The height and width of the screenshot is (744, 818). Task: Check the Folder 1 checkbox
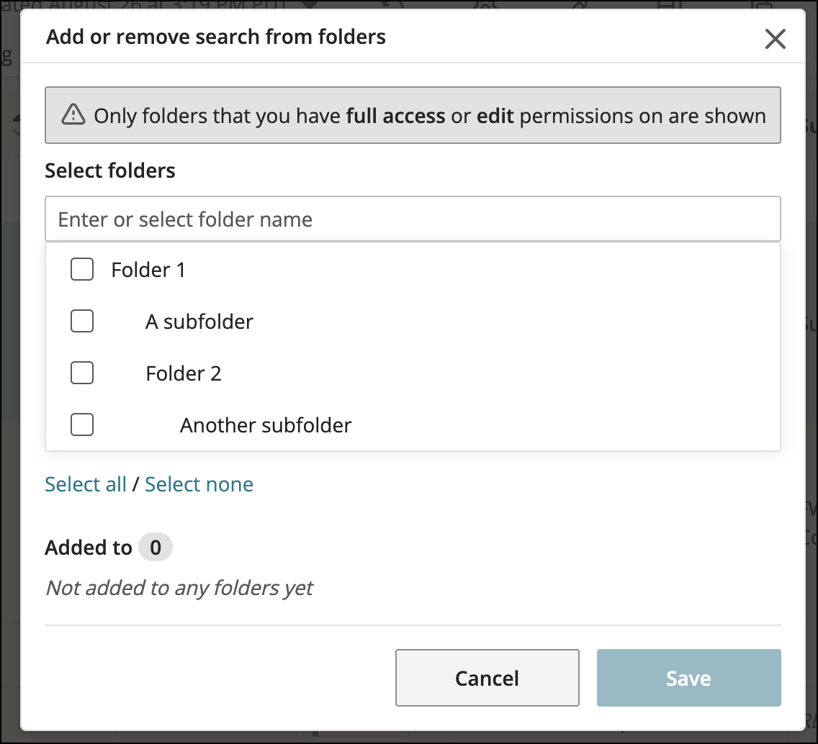[x=82, y=269]
